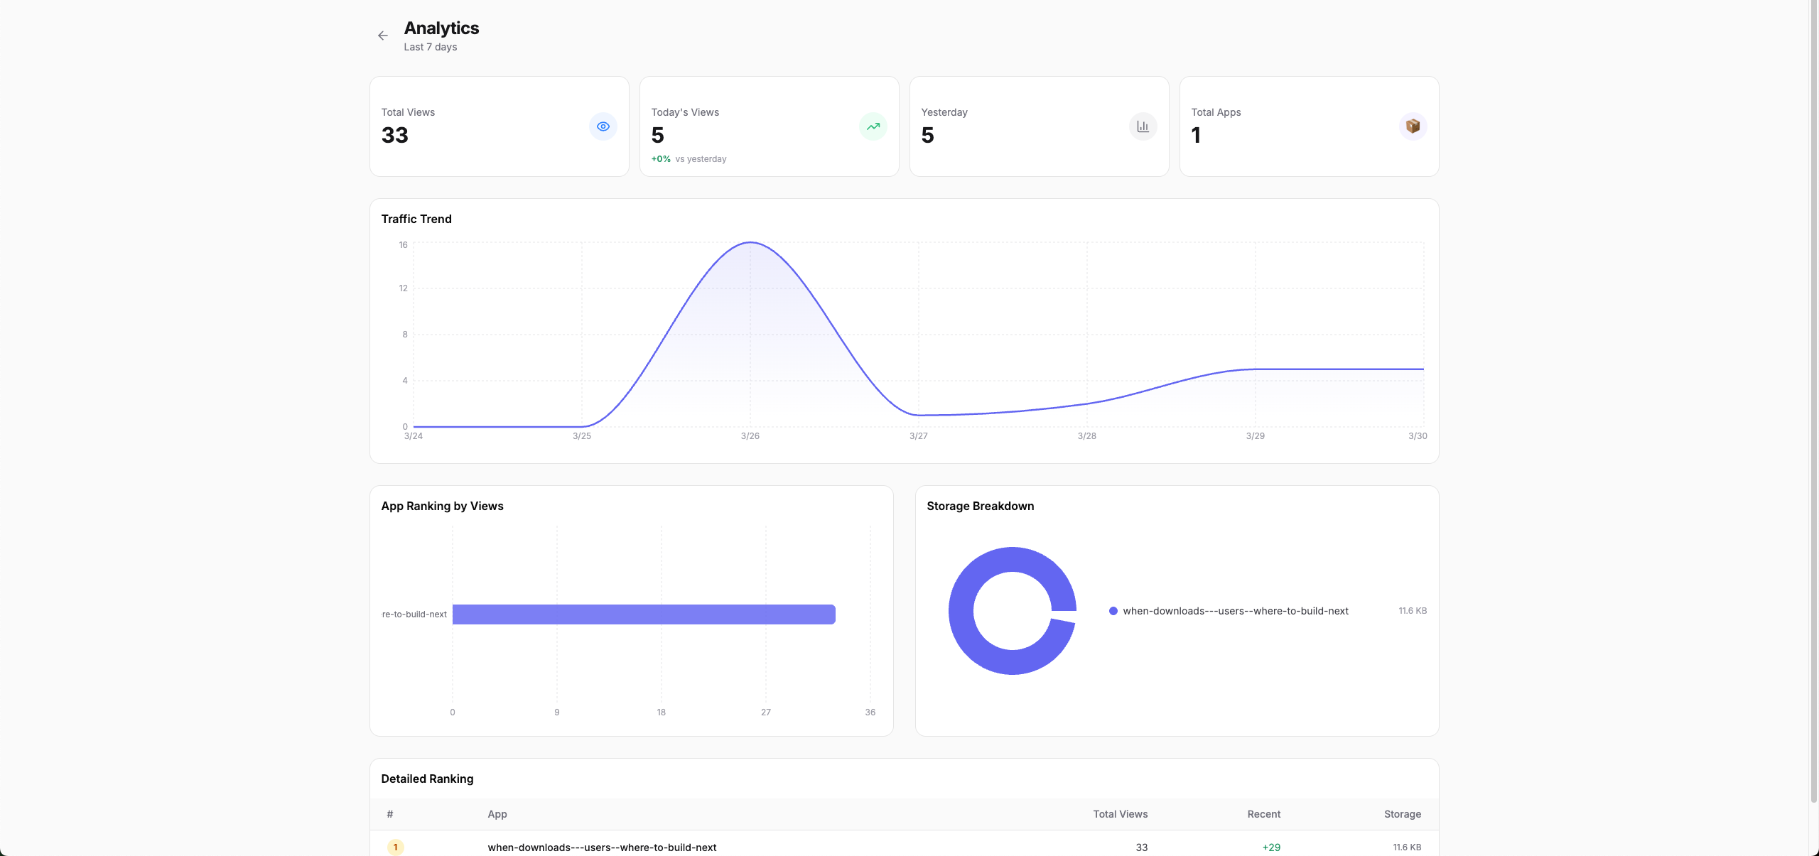The width and height of the screenshot is (1819, 856).
Task: Click the bar chart icon in Yesterday card
Action: pyautogui.click(x=1143, y=126)
